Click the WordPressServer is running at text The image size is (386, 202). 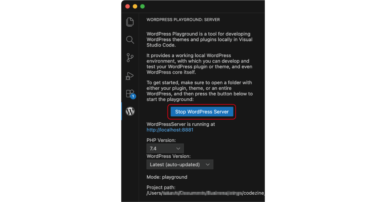[181, 124]
